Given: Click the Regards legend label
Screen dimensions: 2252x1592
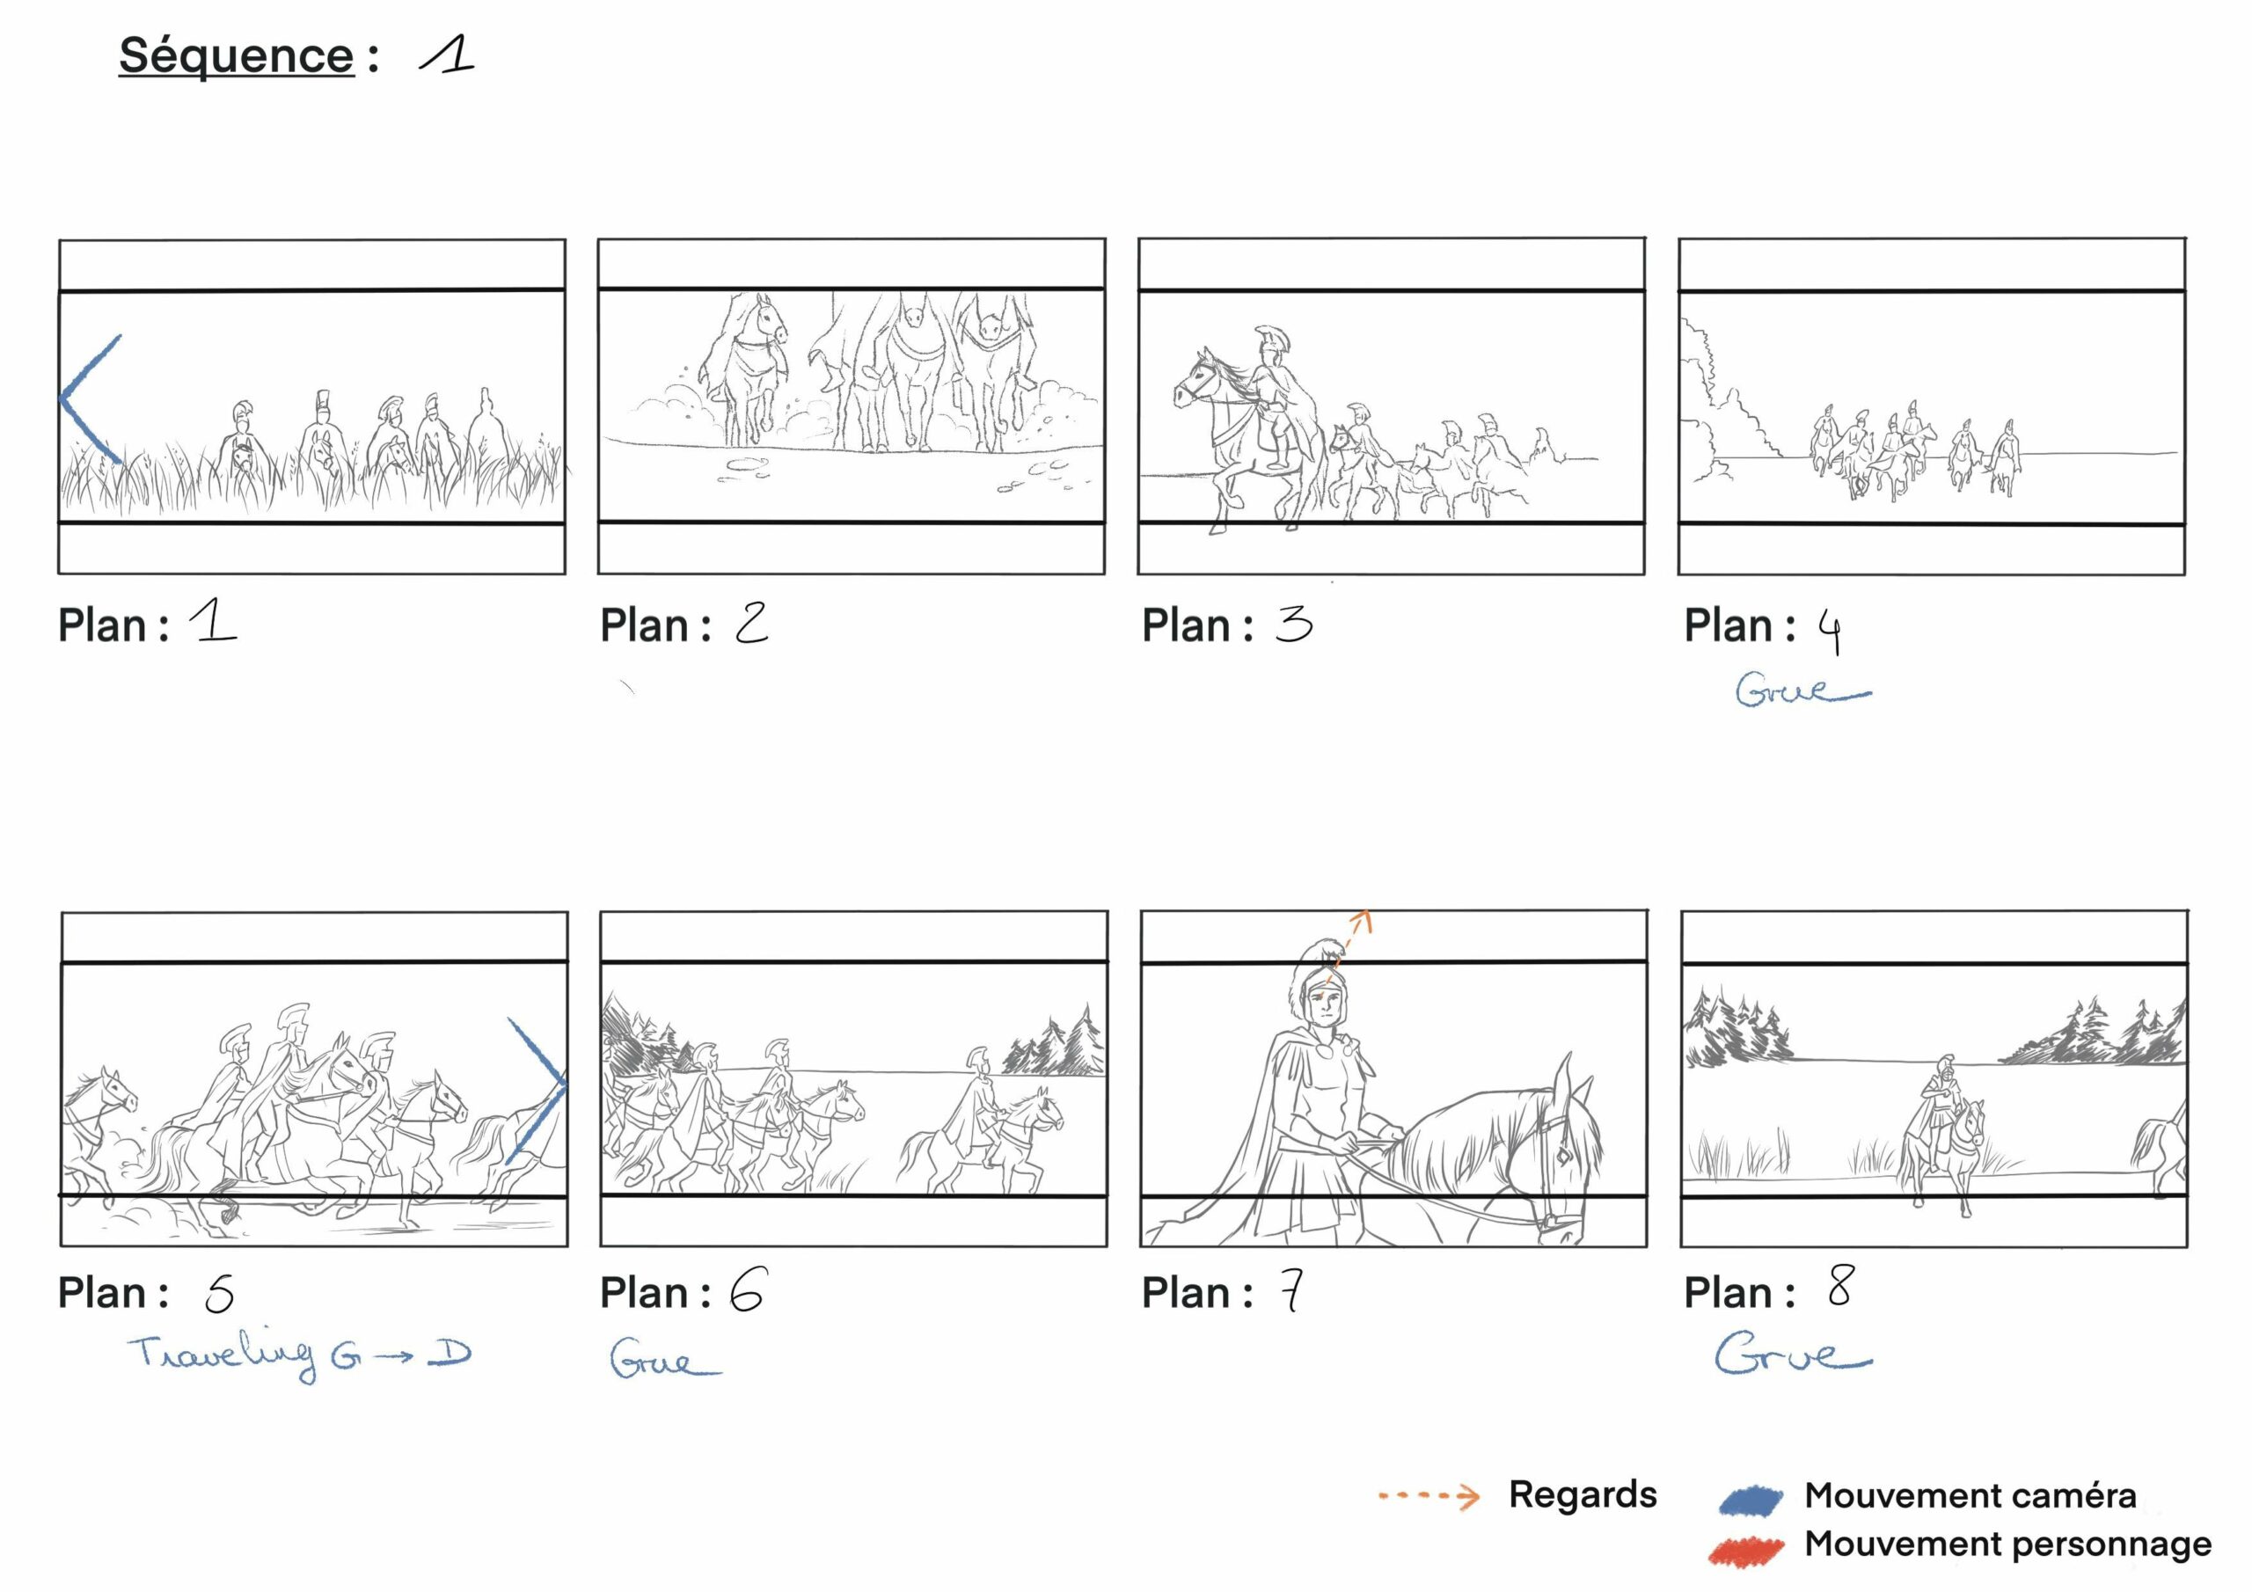Looking at the screenshot, I should [1582, 1496].
